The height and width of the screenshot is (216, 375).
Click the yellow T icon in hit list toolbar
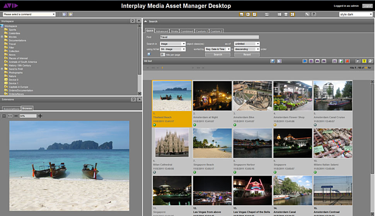click(x=364, y=61)
